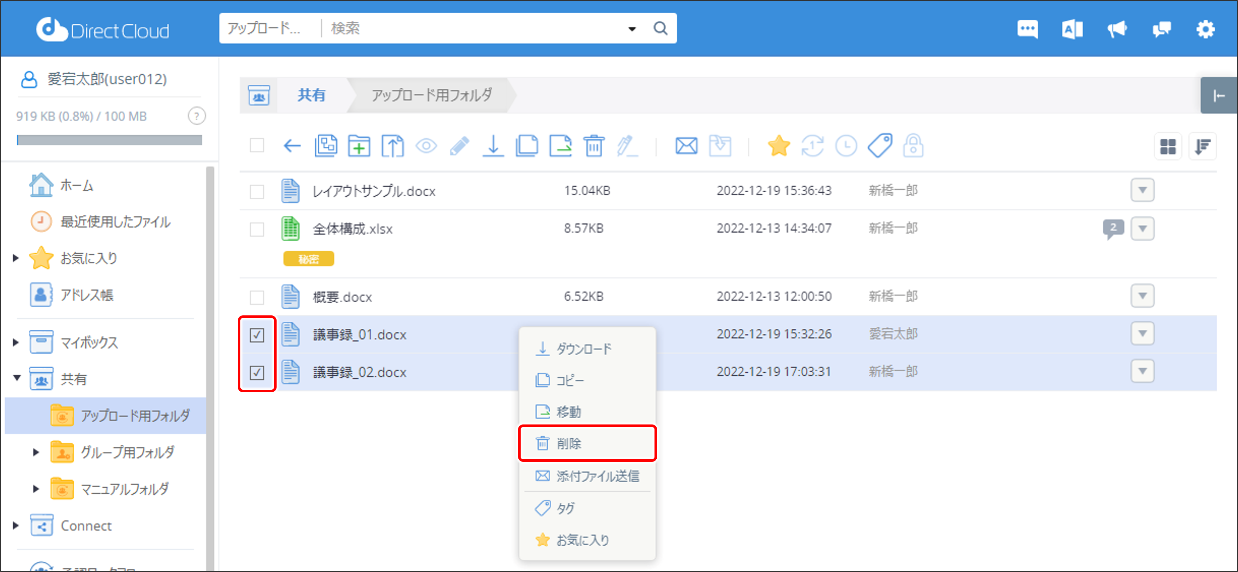This screenshot has height=572, width=1238.
Task: Open settings with the gear icon
Action: [x=1205, y=29]
